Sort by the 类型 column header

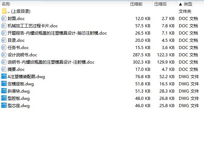pyautogui.click(x=188, y=4)
